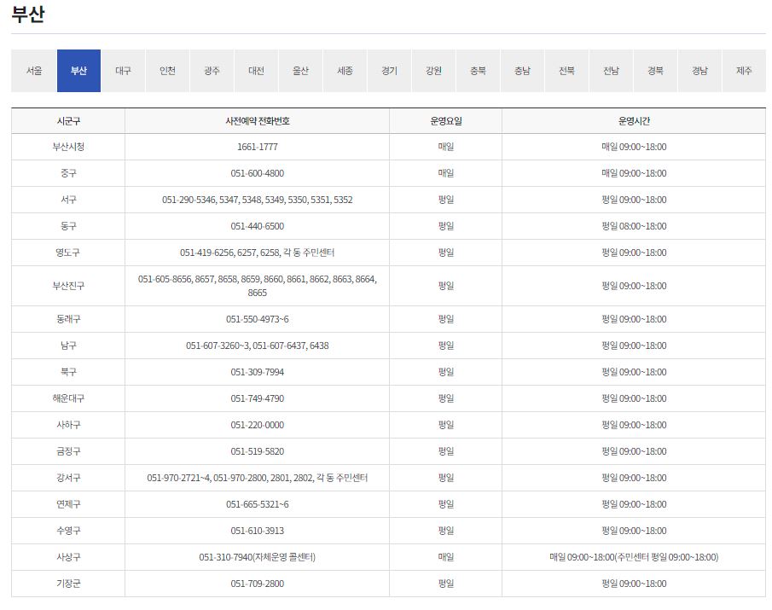The width and height of the screenshot is (772, 610).
Task: Open the 경남 region tab
Action: tap(699, 71)
